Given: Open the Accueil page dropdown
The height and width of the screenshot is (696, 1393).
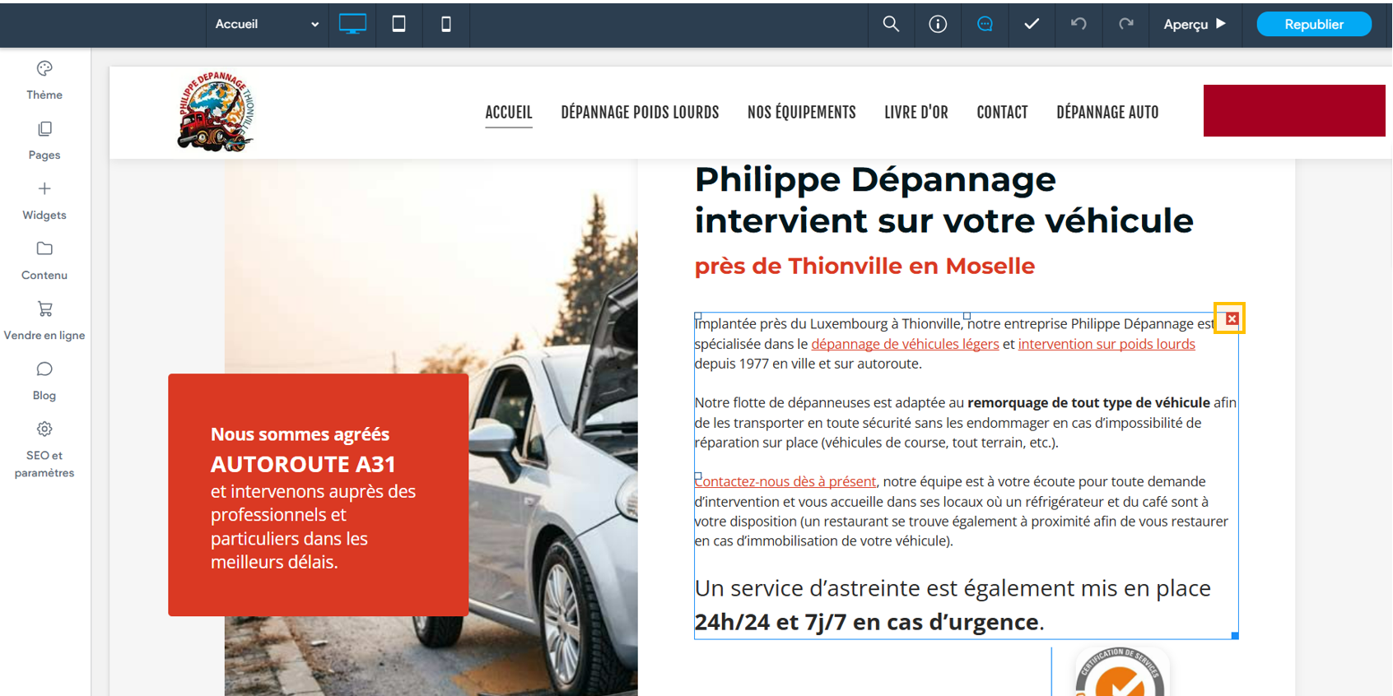Looking at the screenshot, I should [x=267, y=24].
